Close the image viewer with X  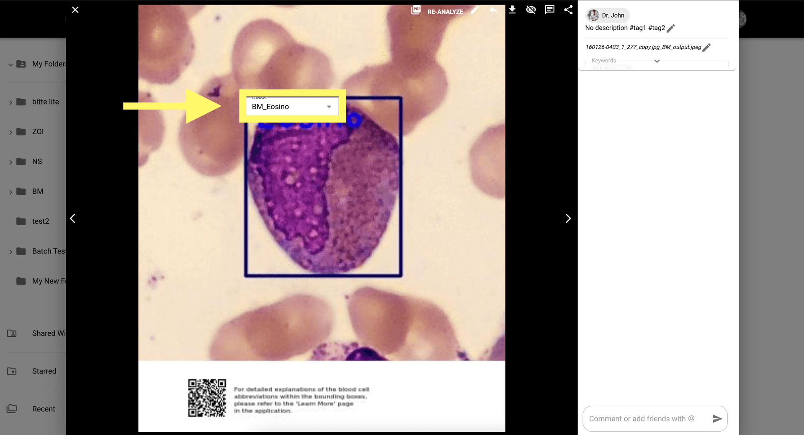pos(75,10)
